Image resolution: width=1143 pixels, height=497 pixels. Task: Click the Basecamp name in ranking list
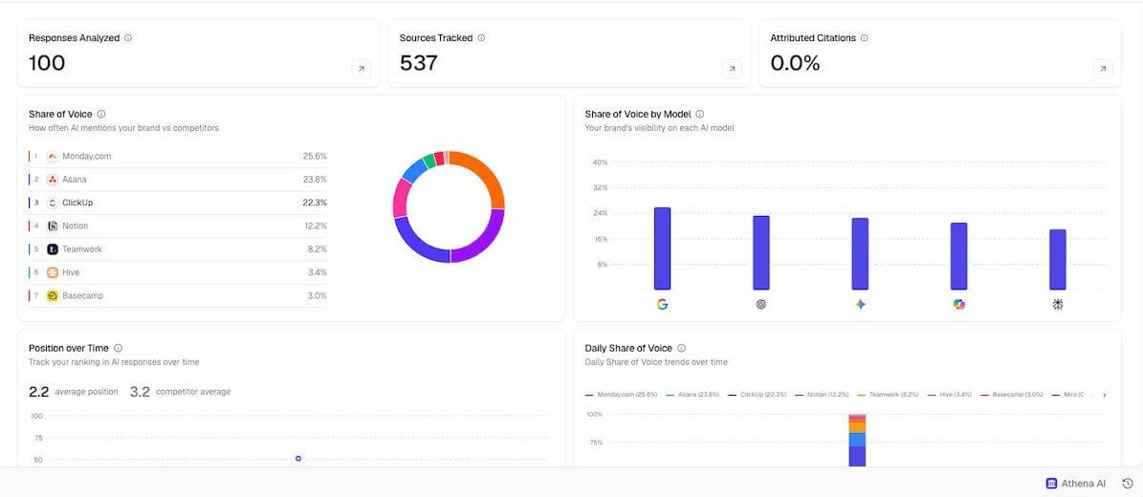(x=82, y=296)
